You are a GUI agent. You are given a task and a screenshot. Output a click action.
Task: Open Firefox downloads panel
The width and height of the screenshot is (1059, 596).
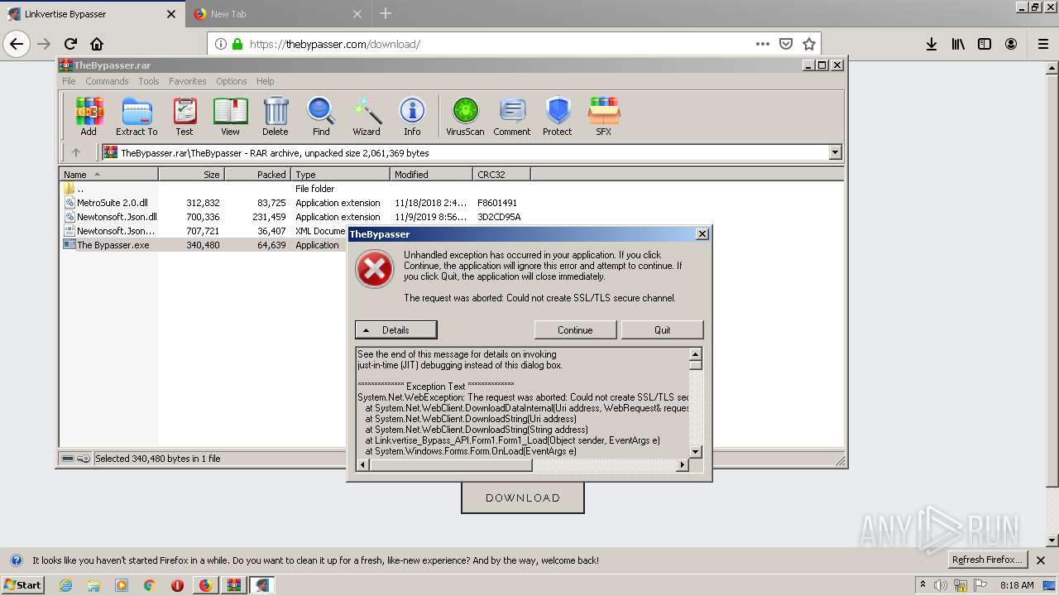[x=932, y=44]
